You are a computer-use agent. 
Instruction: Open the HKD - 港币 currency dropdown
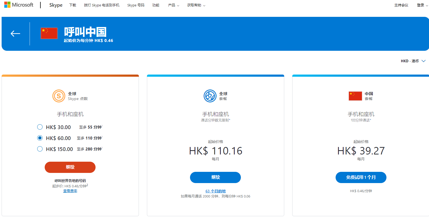(x=413, y=61)
